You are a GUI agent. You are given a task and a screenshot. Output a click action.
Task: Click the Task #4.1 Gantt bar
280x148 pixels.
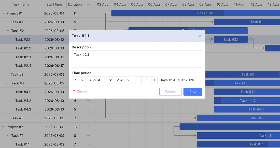click(247, 92)
